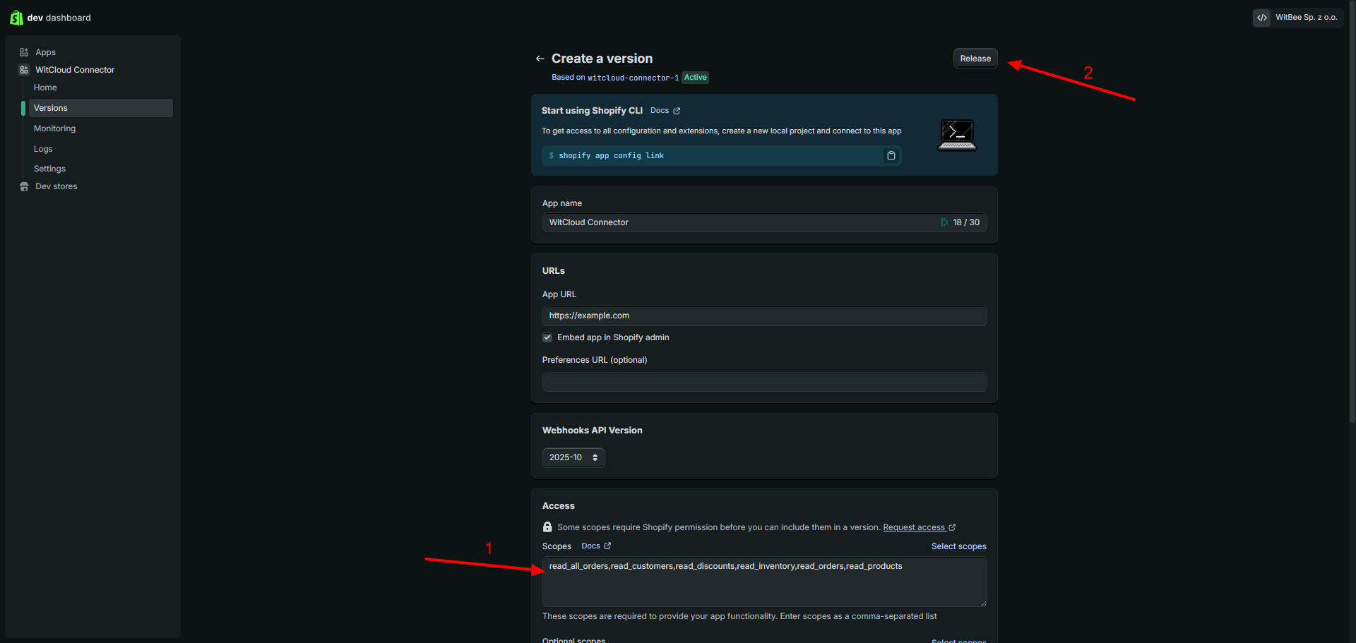Open the Monitoring section

point(54,128)
